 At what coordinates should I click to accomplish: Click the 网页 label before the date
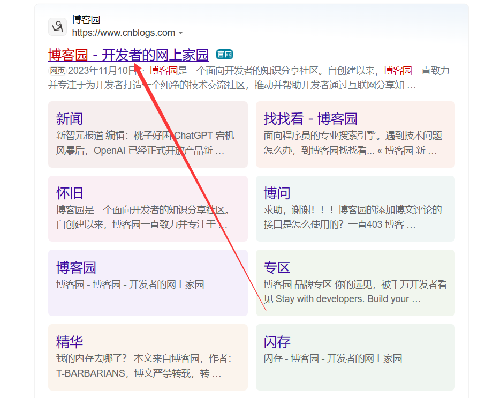point(57,71)
